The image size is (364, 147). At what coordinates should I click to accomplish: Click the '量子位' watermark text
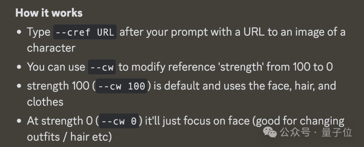(x=337, y=133)
